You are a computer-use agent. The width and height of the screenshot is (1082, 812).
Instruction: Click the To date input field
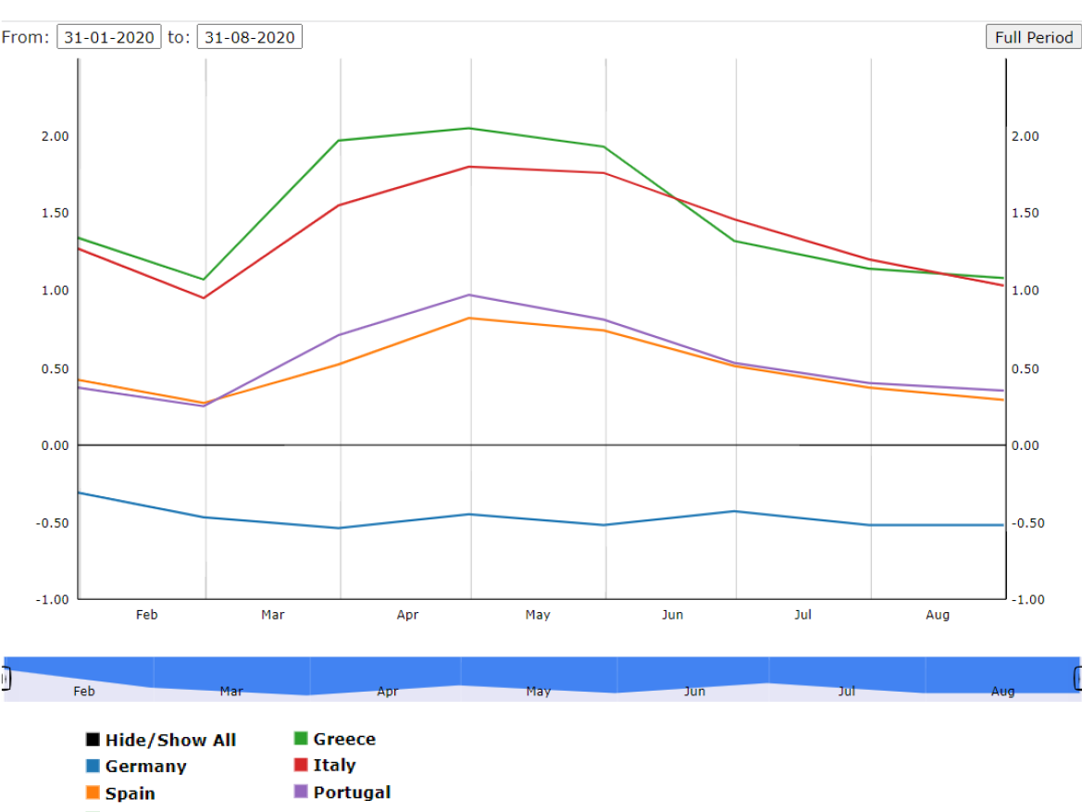(249, 37)
